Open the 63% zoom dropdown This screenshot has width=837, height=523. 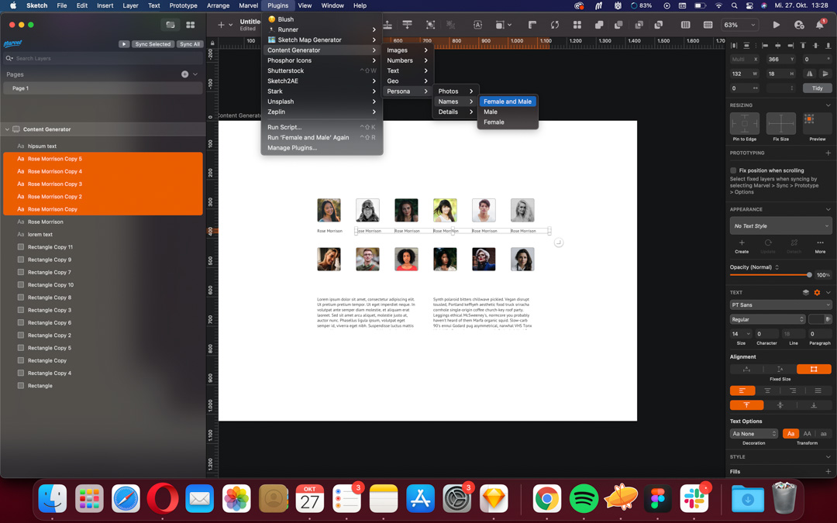click(740, 25)
